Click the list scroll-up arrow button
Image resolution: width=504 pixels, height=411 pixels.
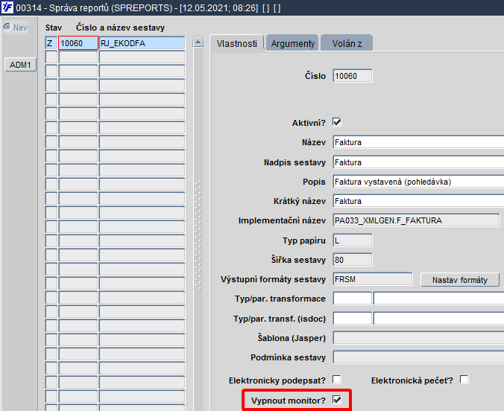tap(198, 42)
